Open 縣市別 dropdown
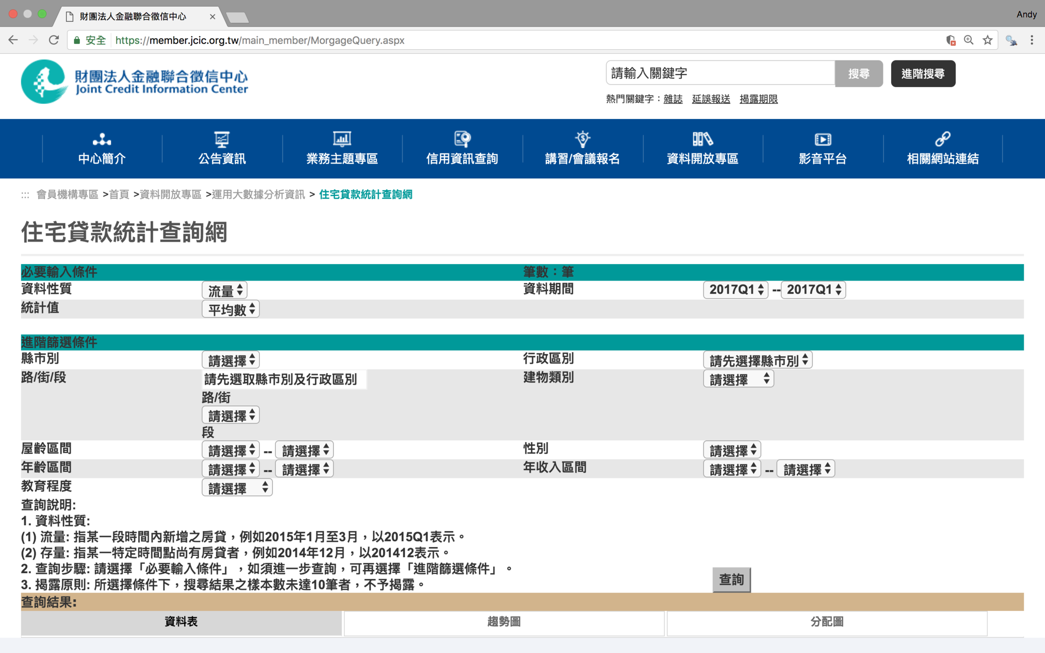Viewport: 1045px width, 653px height. 231,360
